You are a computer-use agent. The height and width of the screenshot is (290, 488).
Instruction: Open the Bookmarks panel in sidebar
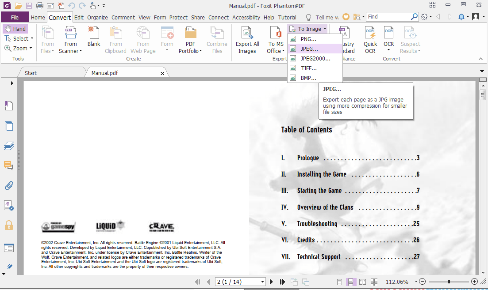coord(9,105)
